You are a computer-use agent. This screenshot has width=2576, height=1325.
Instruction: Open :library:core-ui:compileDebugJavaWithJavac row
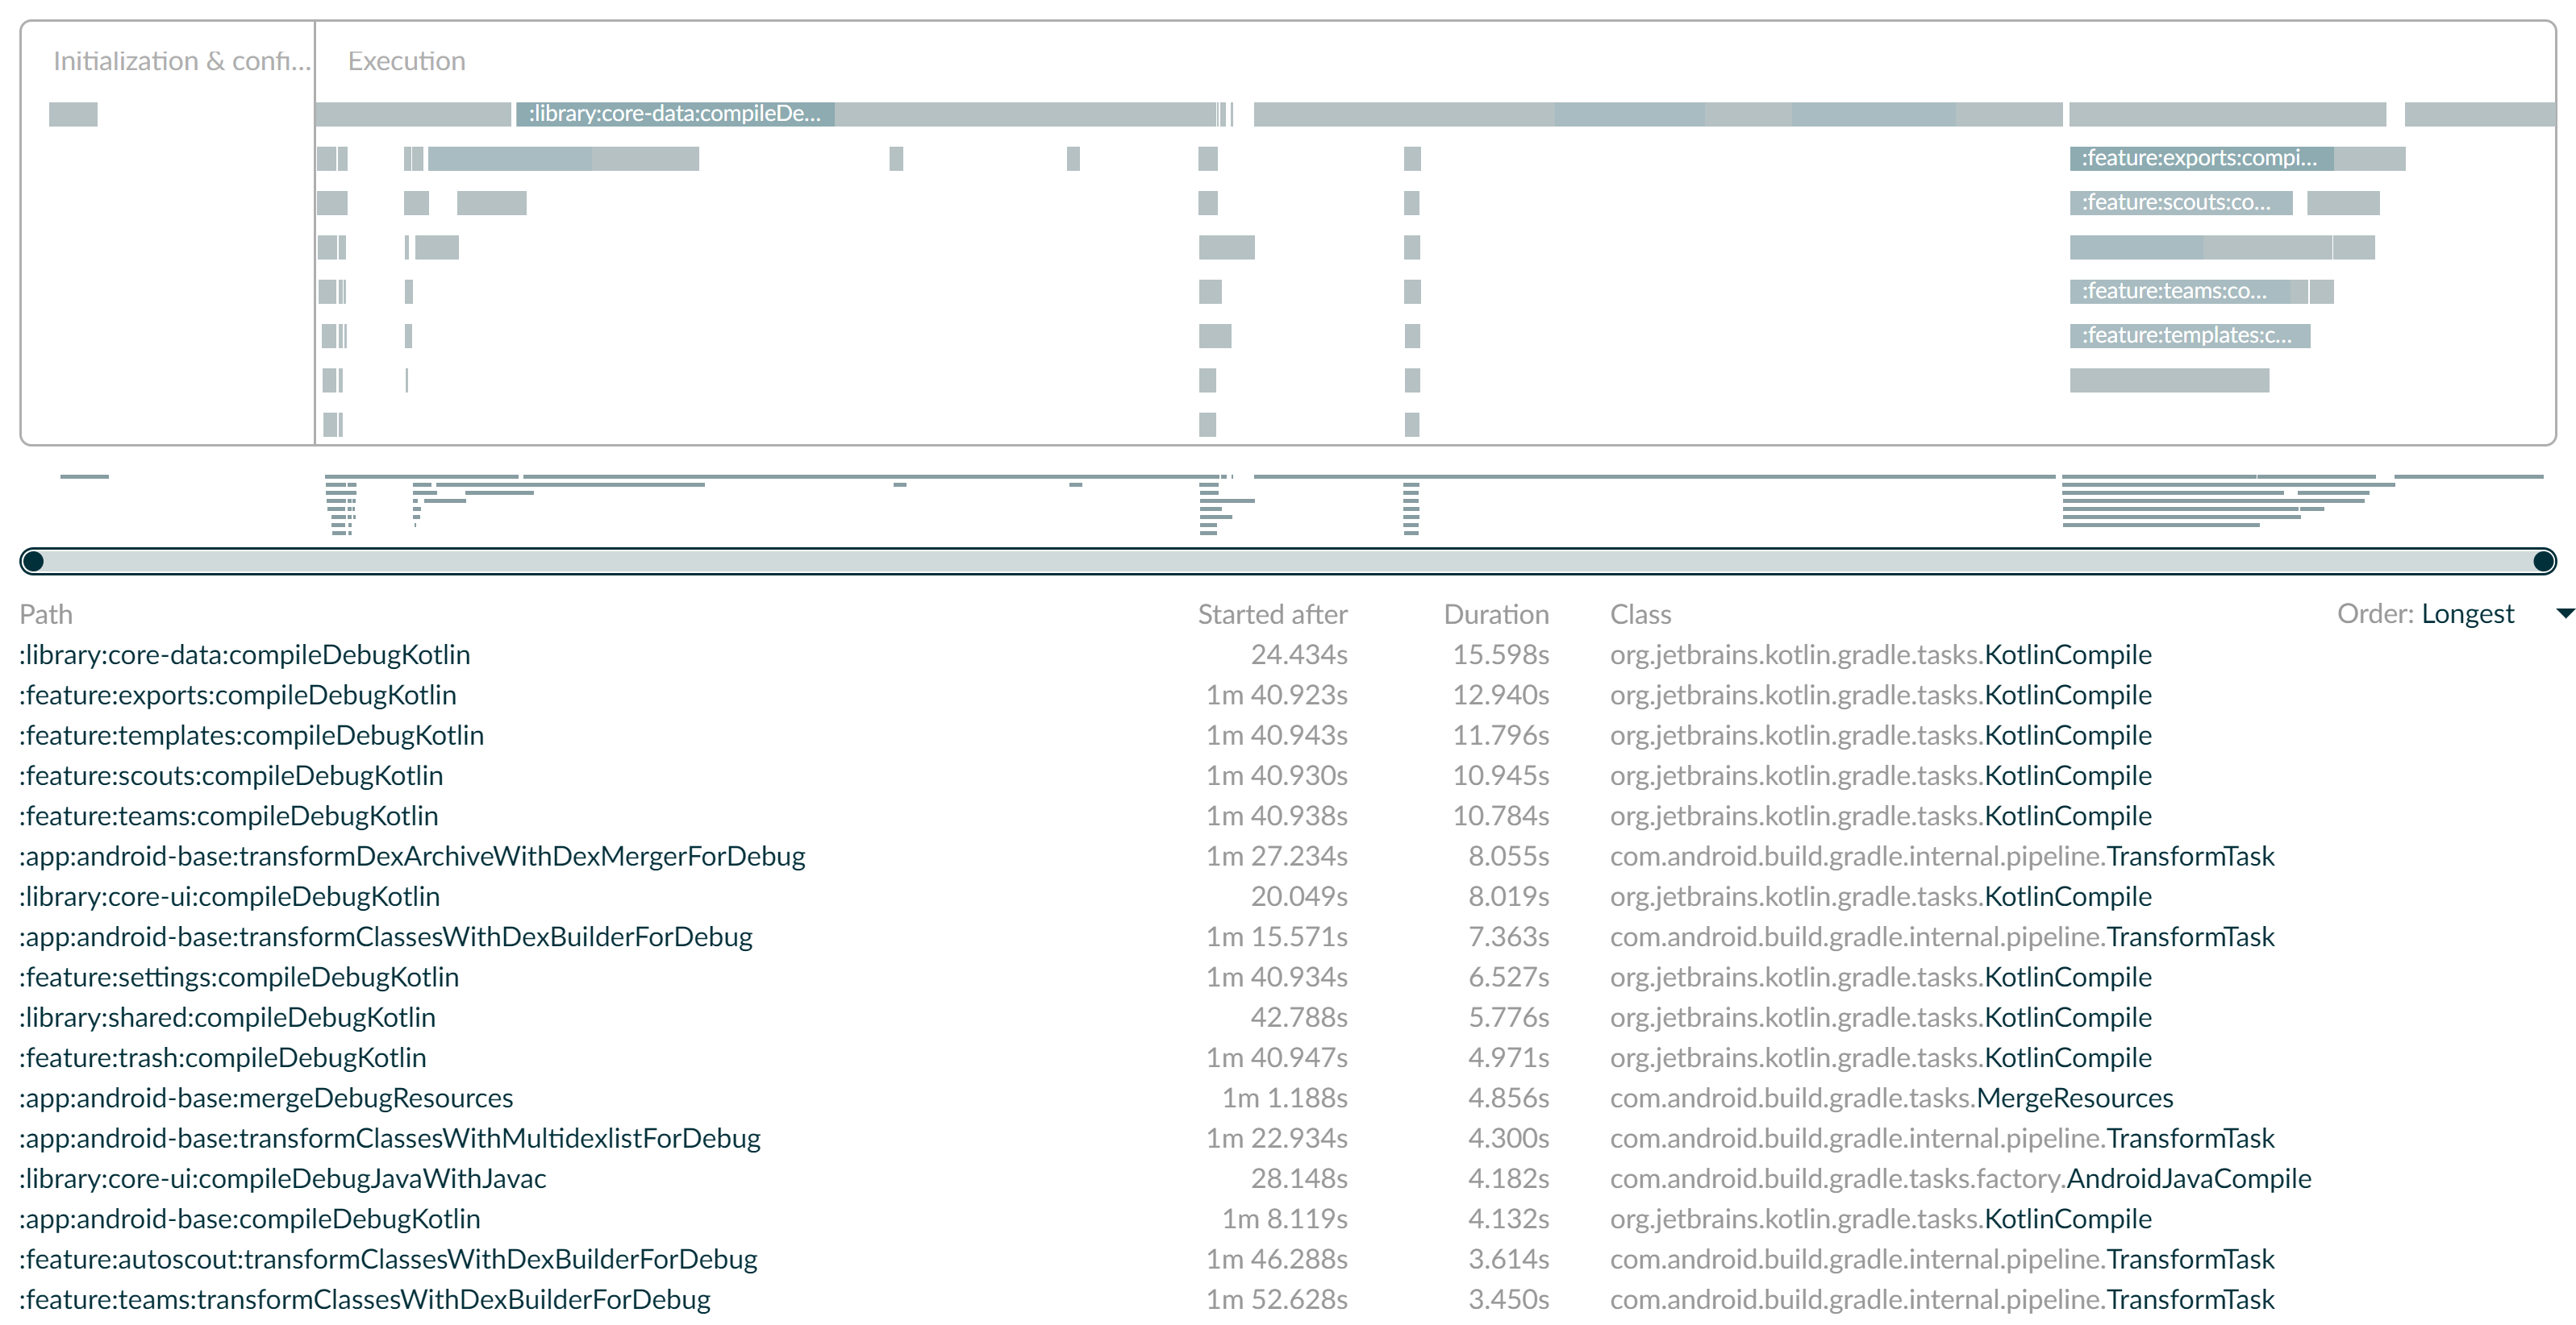click(283, 1179)
